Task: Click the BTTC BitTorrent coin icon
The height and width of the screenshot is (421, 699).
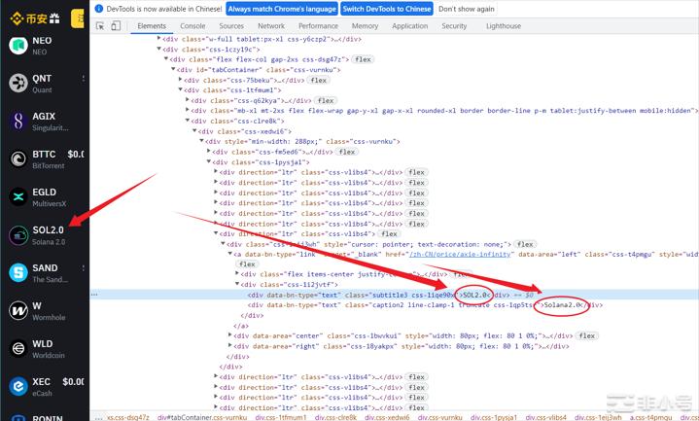Action: pyautogui.click(x=18, y=159)
